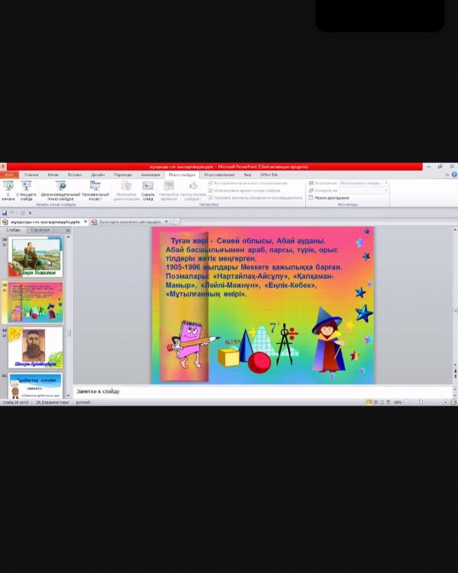
Task: Click the Hide Slide icon
Action: click(148, 186)
